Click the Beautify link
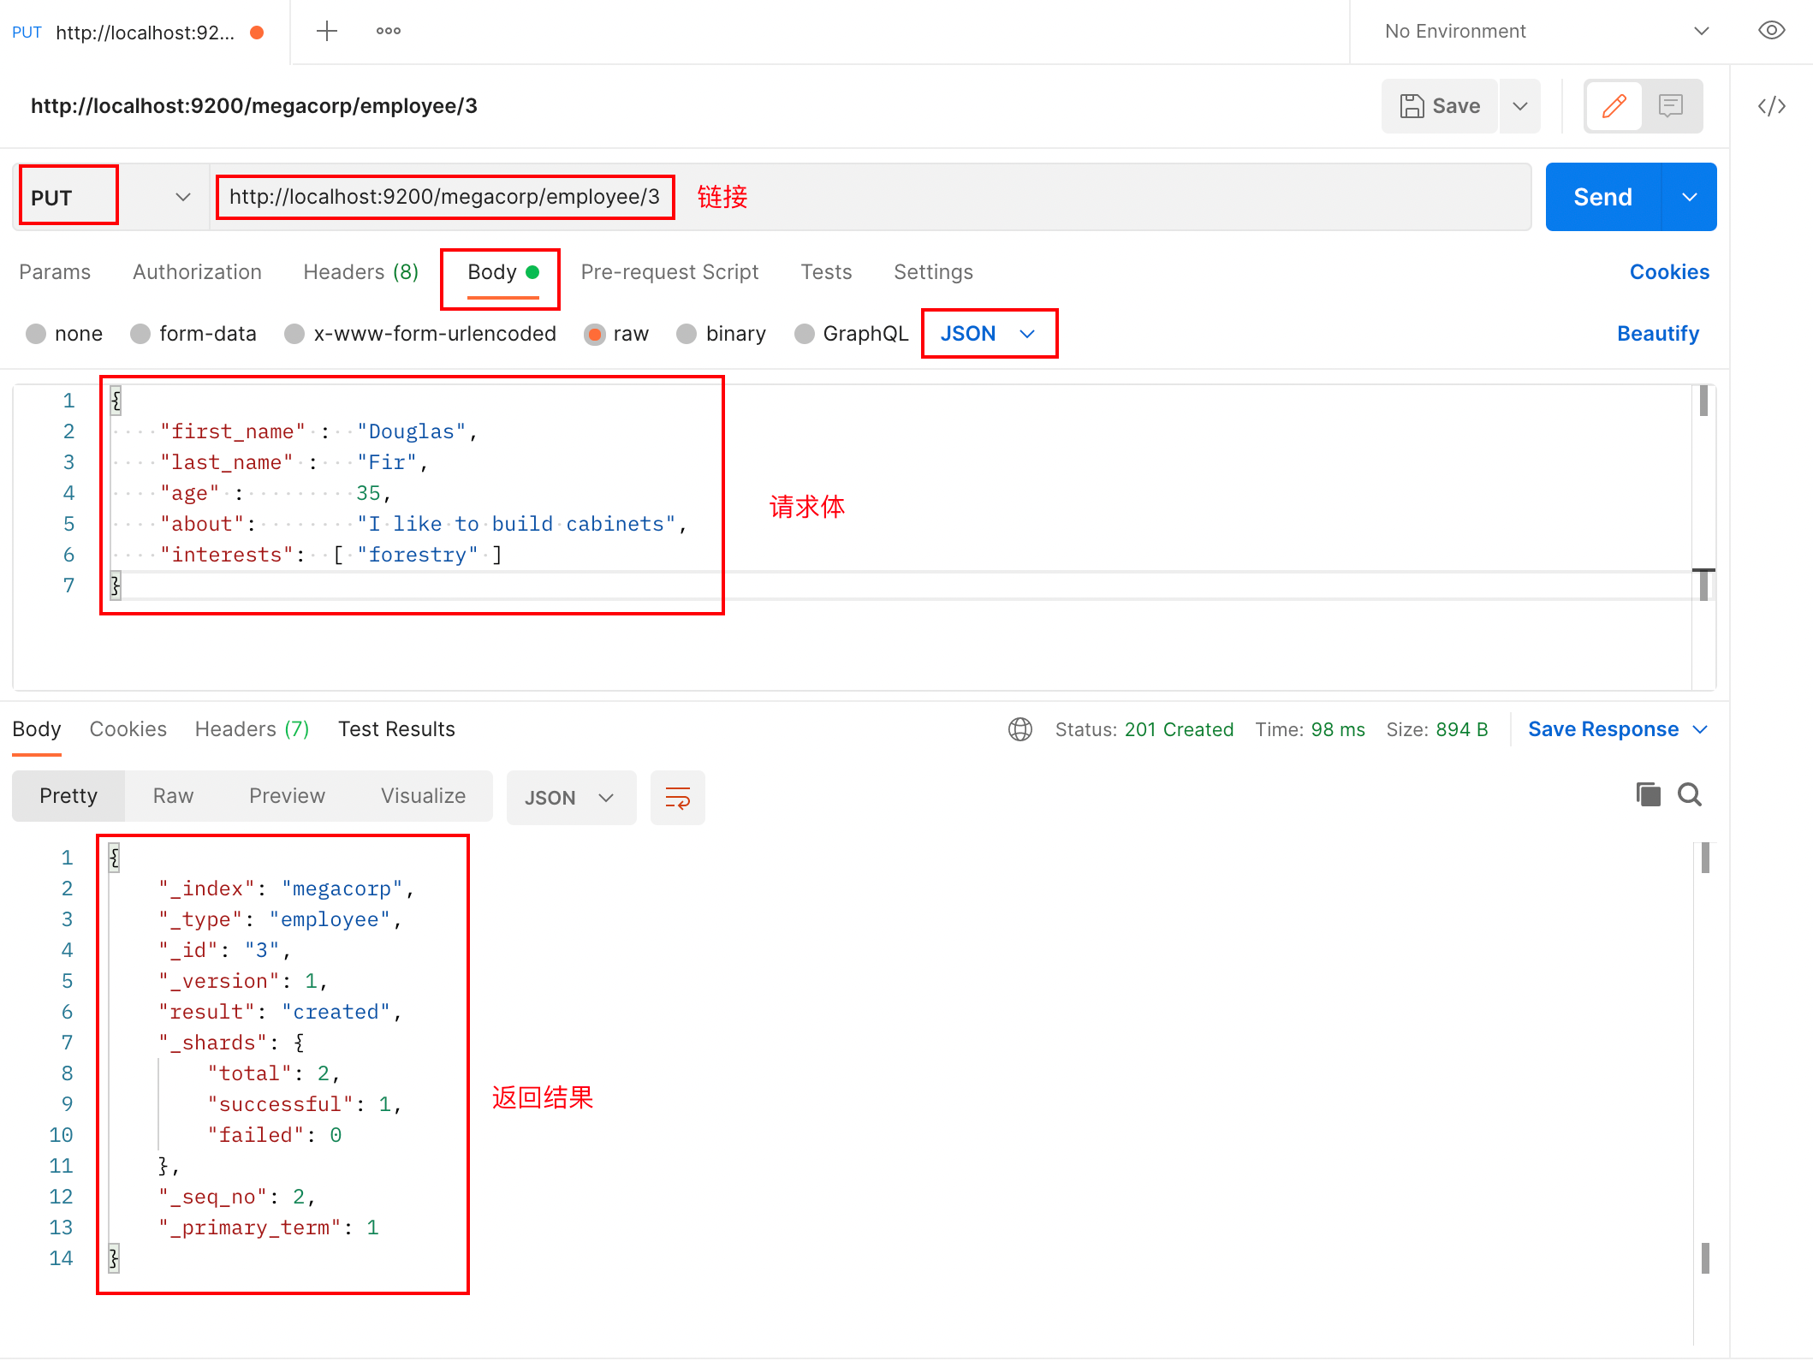Viewport: 1813px width, 1361px height. (x=1657, y=334)
